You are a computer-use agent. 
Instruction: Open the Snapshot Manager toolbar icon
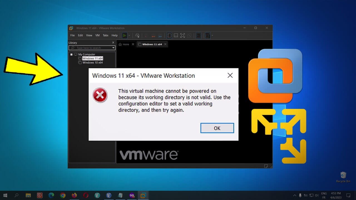160,36
